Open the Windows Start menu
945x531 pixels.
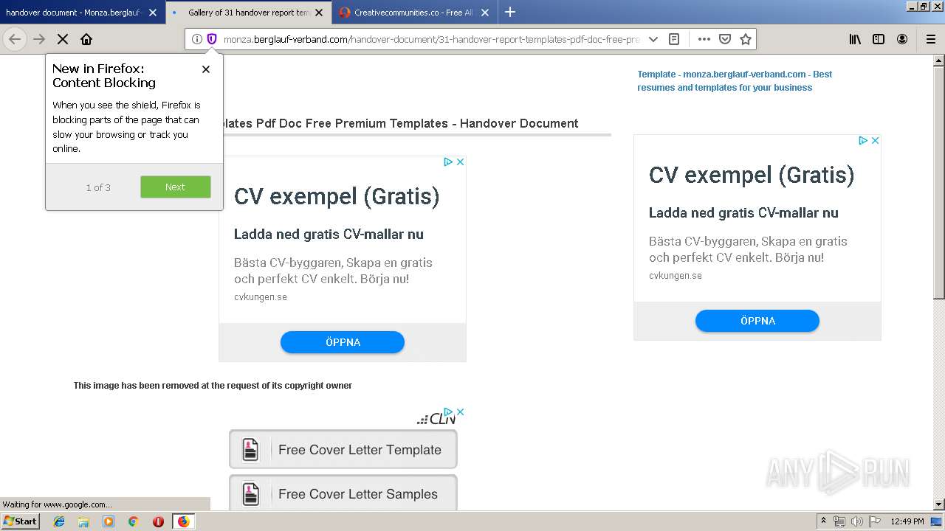tap(20, 521)
